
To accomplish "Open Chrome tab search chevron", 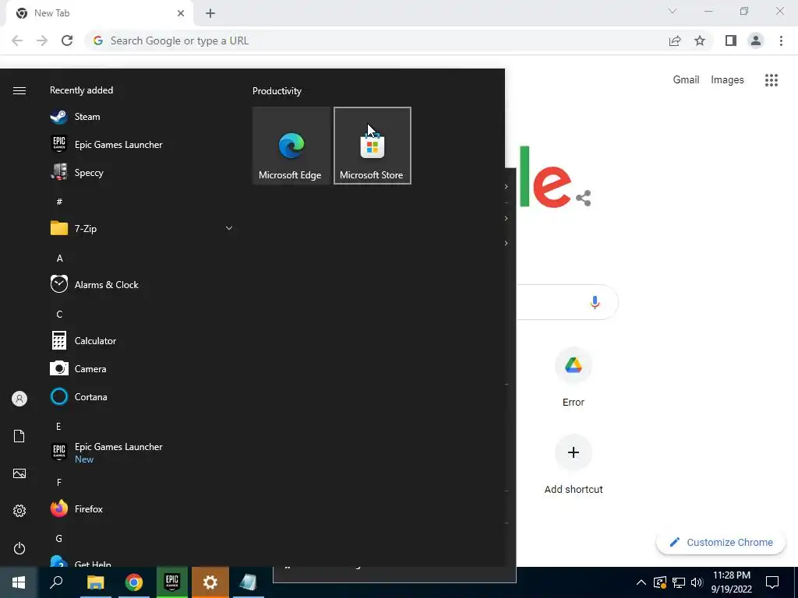I will pos(673,11).
